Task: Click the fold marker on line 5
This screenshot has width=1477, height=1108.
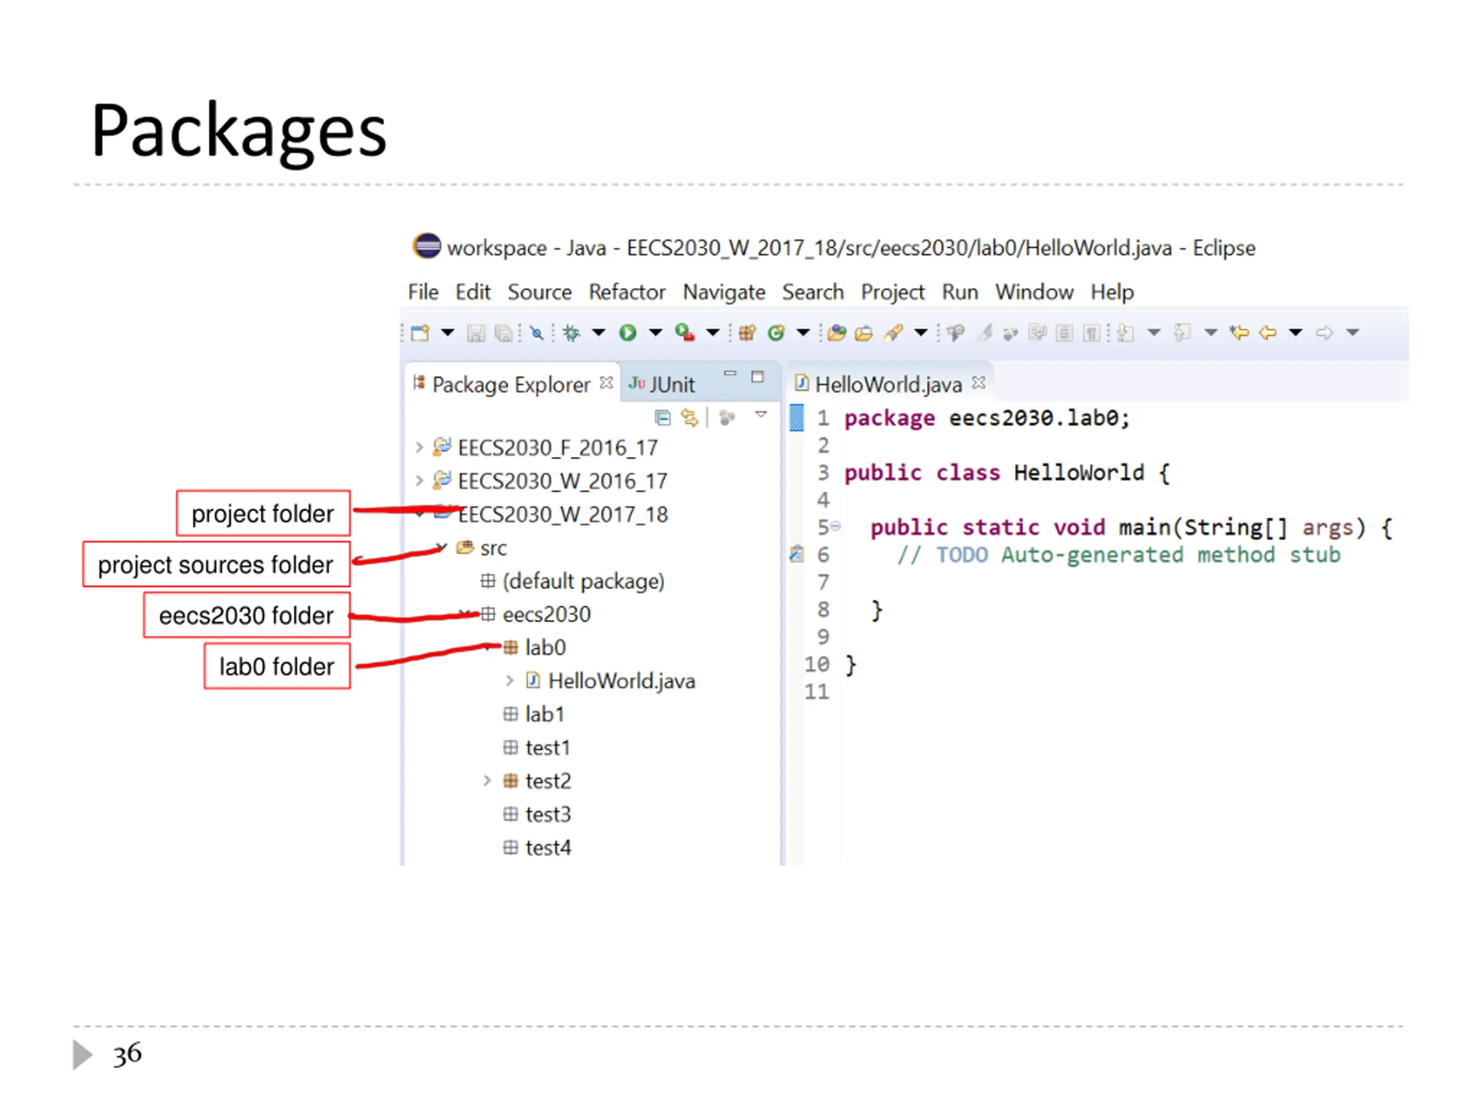Action: click(x=835, y=526)
